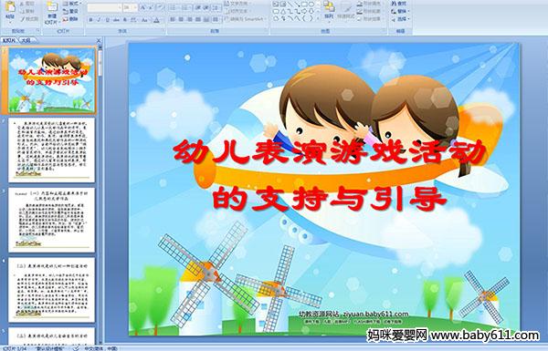Image resolution: width=548 pixels, height=351 pixels.
Task: Select the second slide thumbnail
Action: click(x=52, y=150)
